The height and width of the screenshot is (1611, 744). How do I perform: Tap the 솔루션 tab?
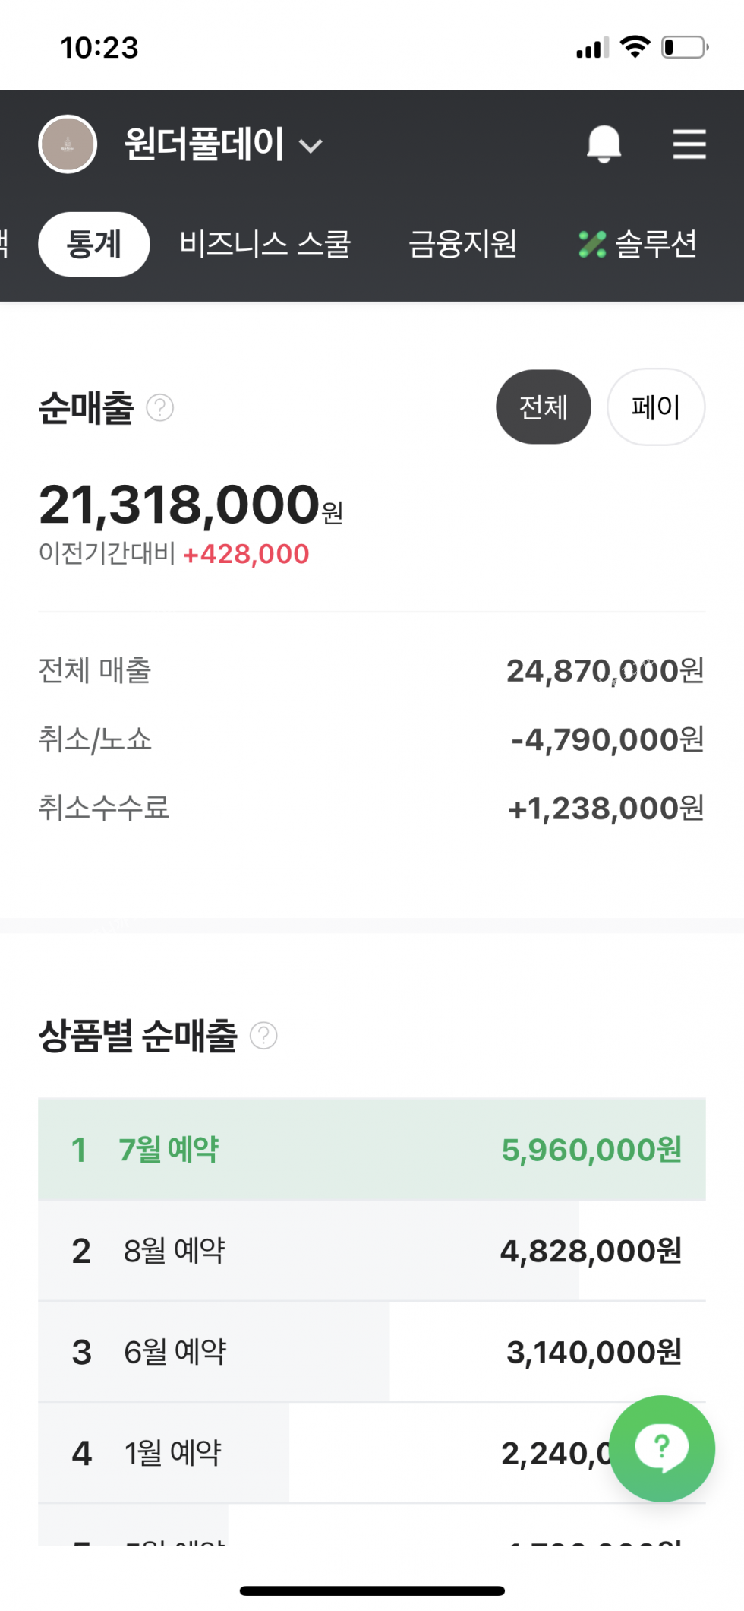coord(638,244)
